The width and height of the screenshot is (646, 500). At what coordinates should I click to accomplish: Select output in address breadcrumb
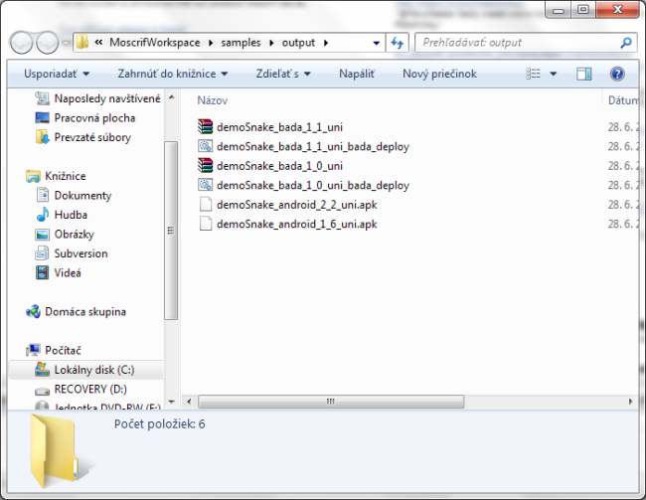[298, 43]
